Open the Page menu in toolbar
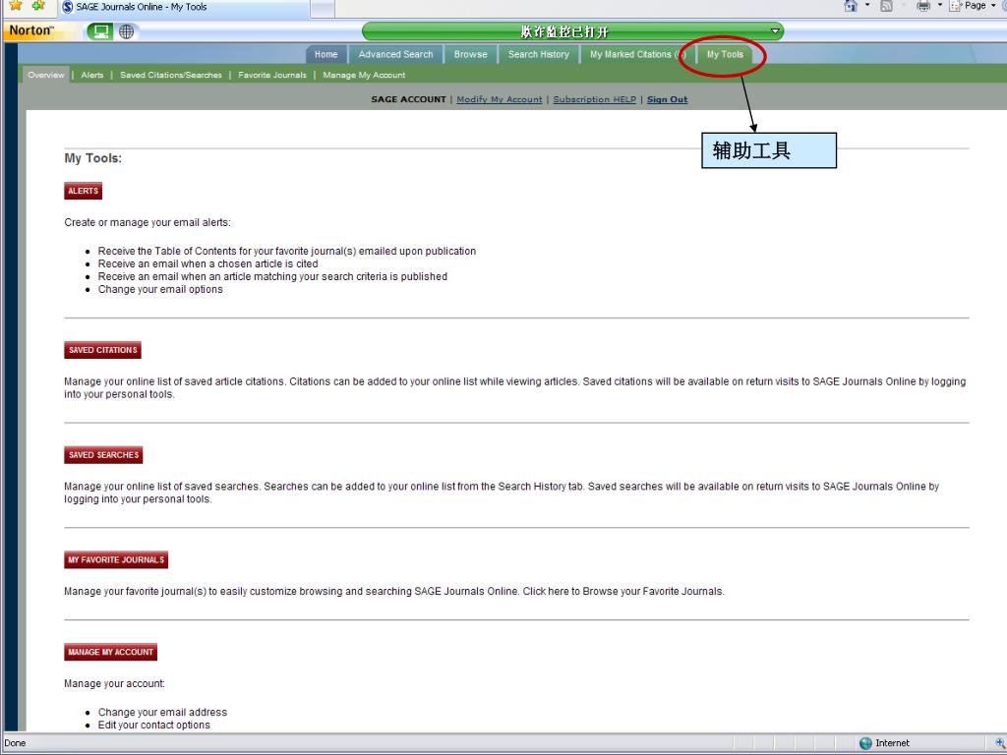Screen dimensions: 1007x755 (x=973, y=6)
